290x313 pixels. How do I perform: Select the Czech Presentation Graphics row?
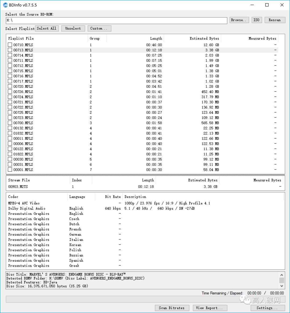click(x=145, y=219)
